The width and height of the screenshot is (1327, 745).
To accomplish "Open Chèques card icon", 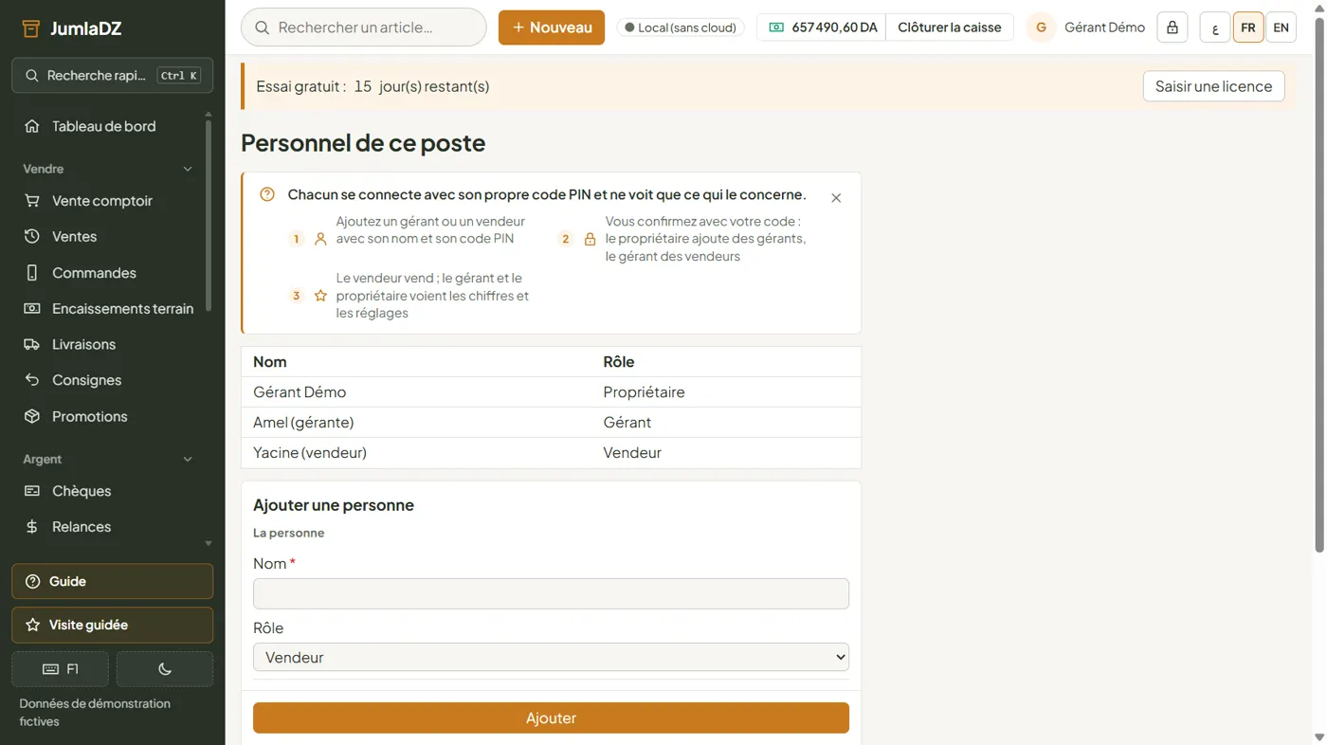I will pyautogui.click(x=32, y=491).
